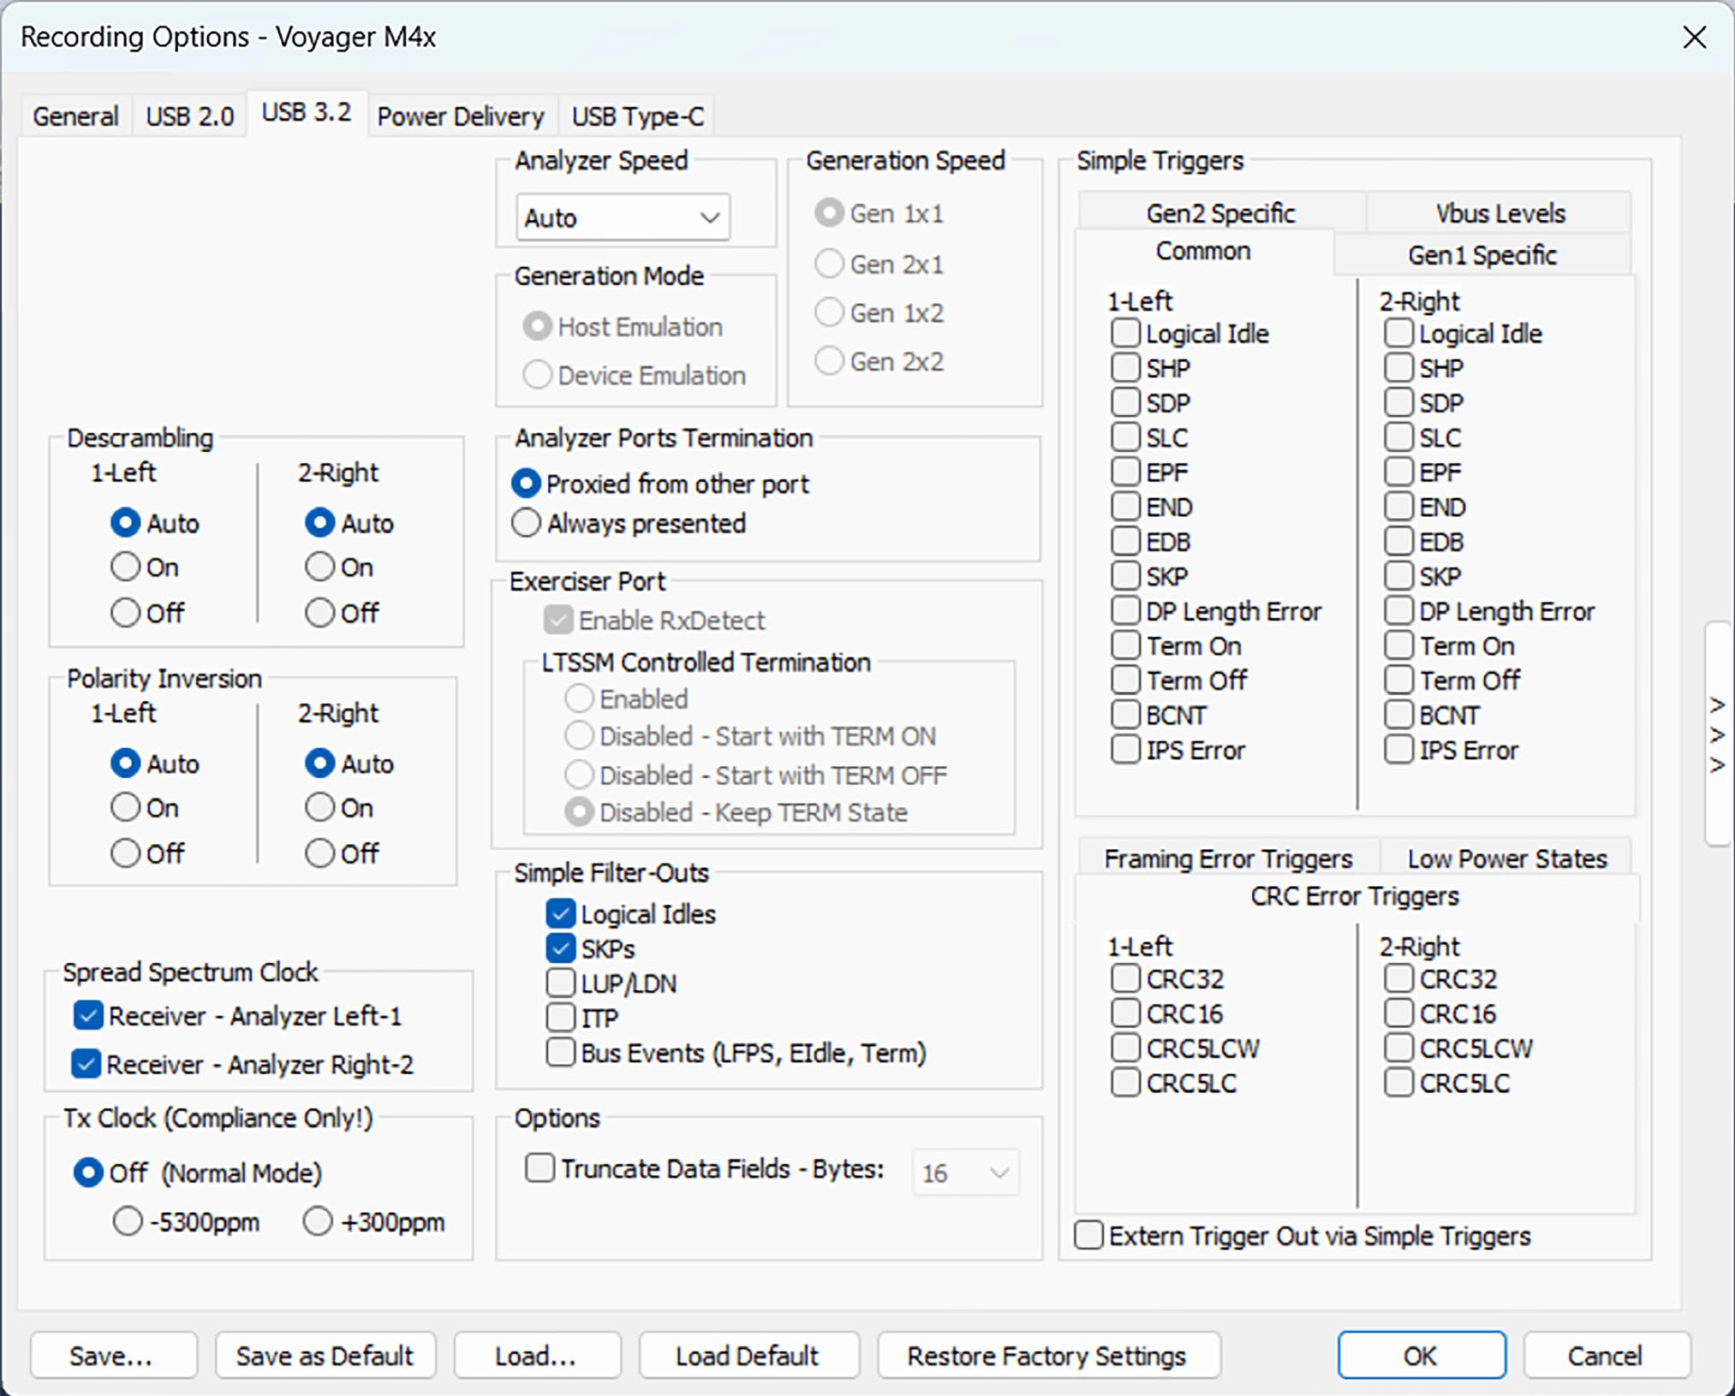Set 1-Left Descrambling to On
The height and width of the screenshot is (1396, 1735).
(125, 567)
